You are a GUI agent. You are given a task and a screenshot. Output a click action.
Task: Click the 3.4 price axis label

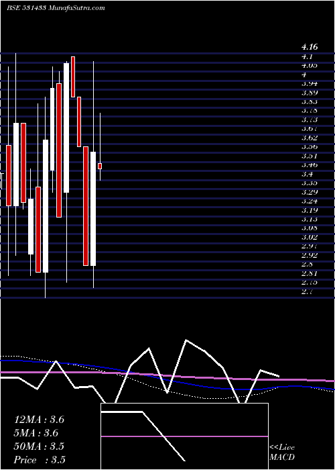(x=307, y=174)
